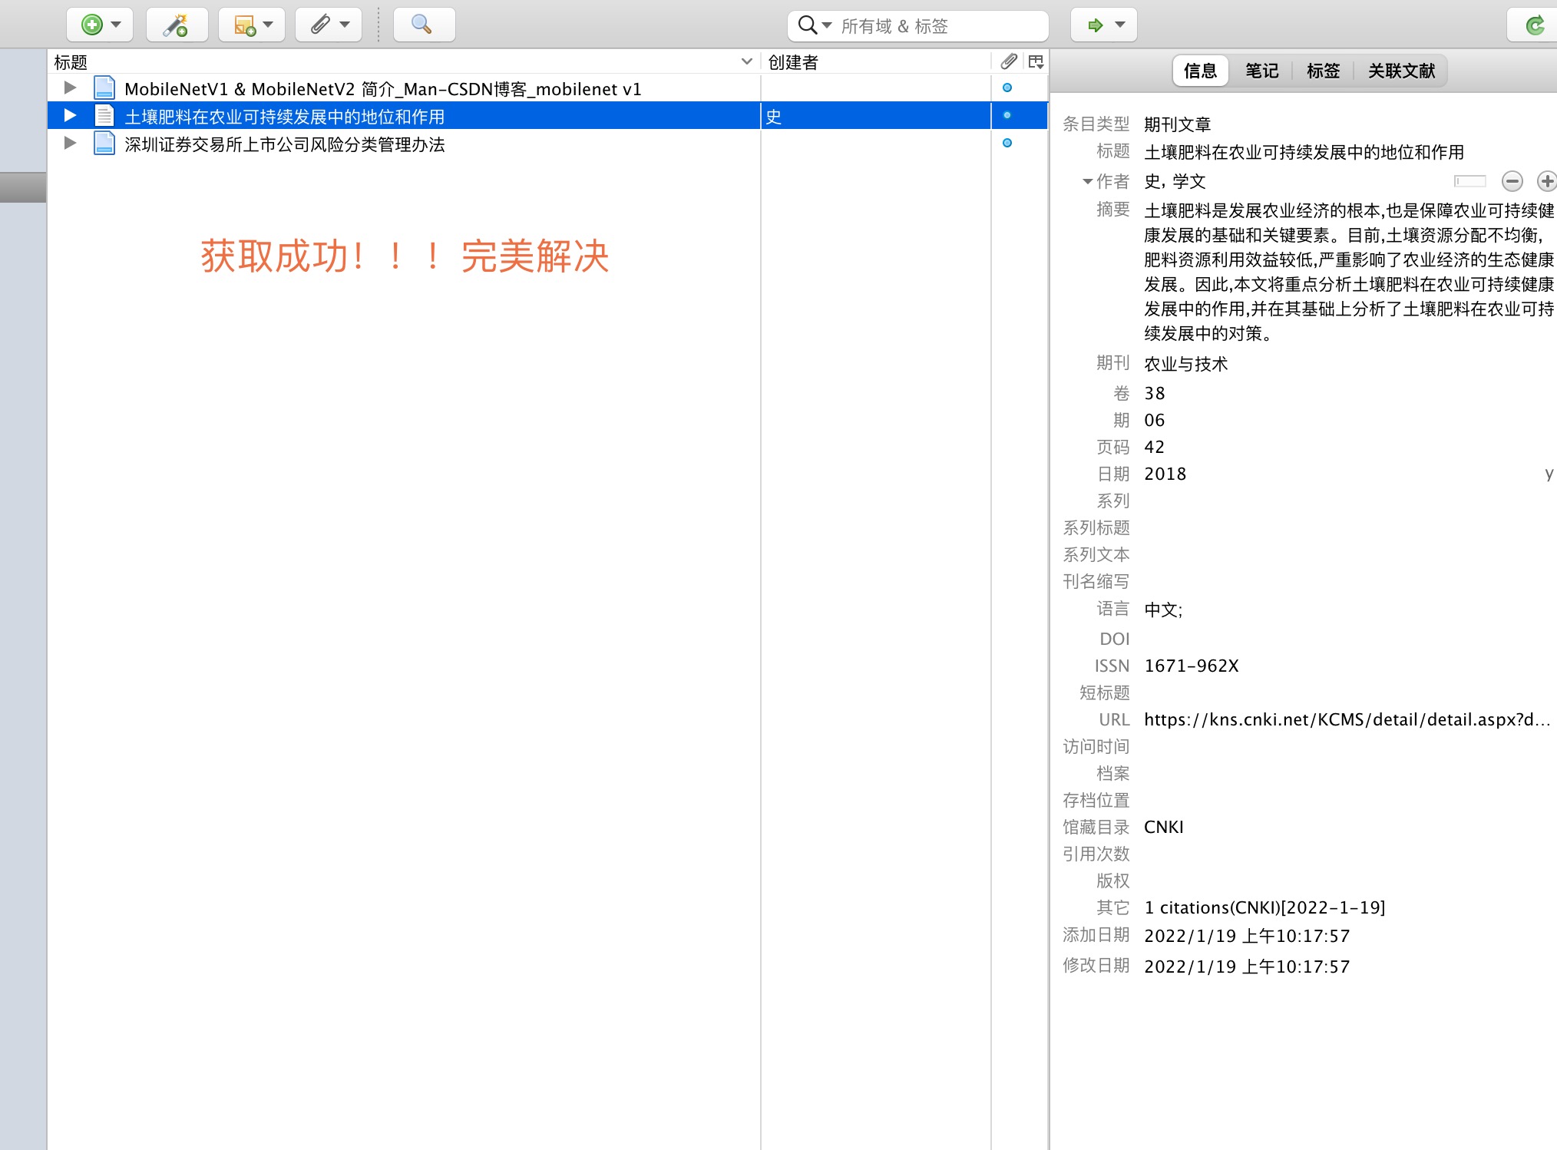Click Add Item by Identifier wand icon

click(177, 25)
